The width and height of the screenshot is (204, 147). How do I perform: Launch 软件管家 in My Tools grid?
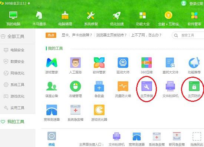pyautogui.click(x=99, y=66)
